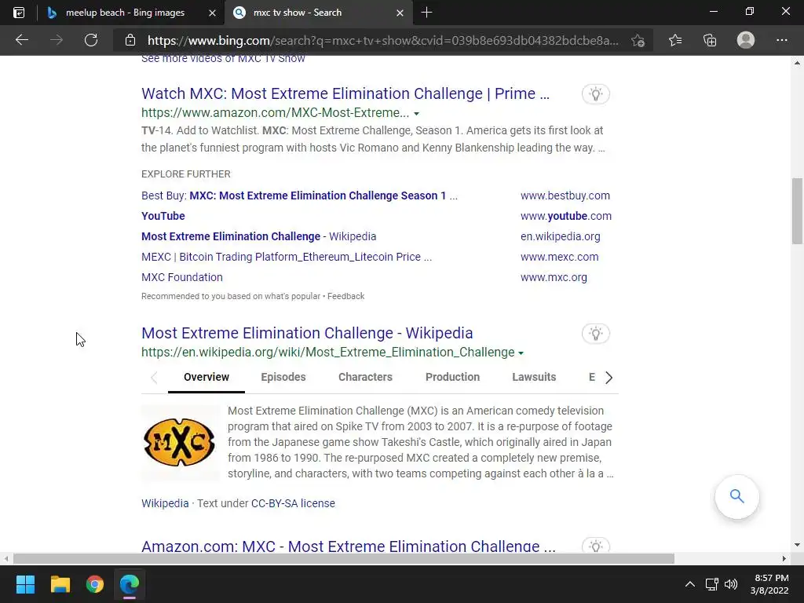This screenshot has width=804, height=603.
Task: Open the Wikipedia source link below snippet
Action: pos(165,503)
